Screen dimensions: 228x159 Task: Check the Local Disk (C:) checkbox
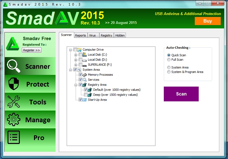[80, 55]
